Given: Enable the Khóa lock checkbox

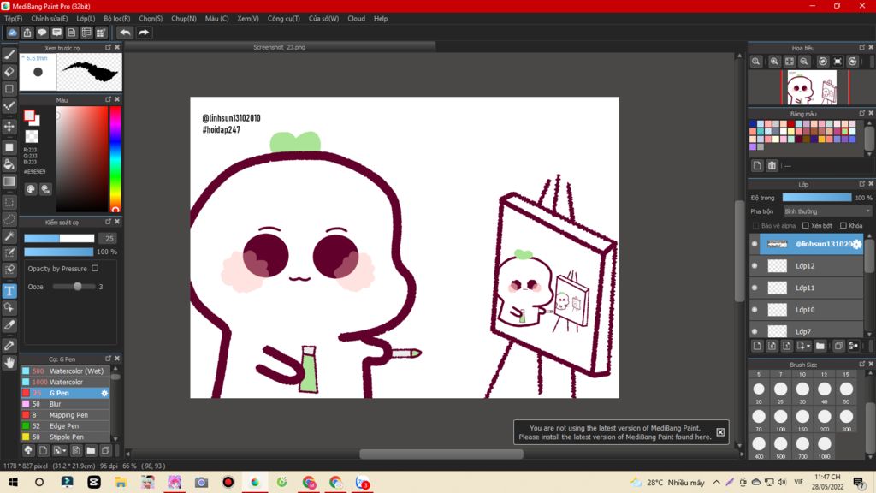Looking at the screenshot, I should pos(843,225).
